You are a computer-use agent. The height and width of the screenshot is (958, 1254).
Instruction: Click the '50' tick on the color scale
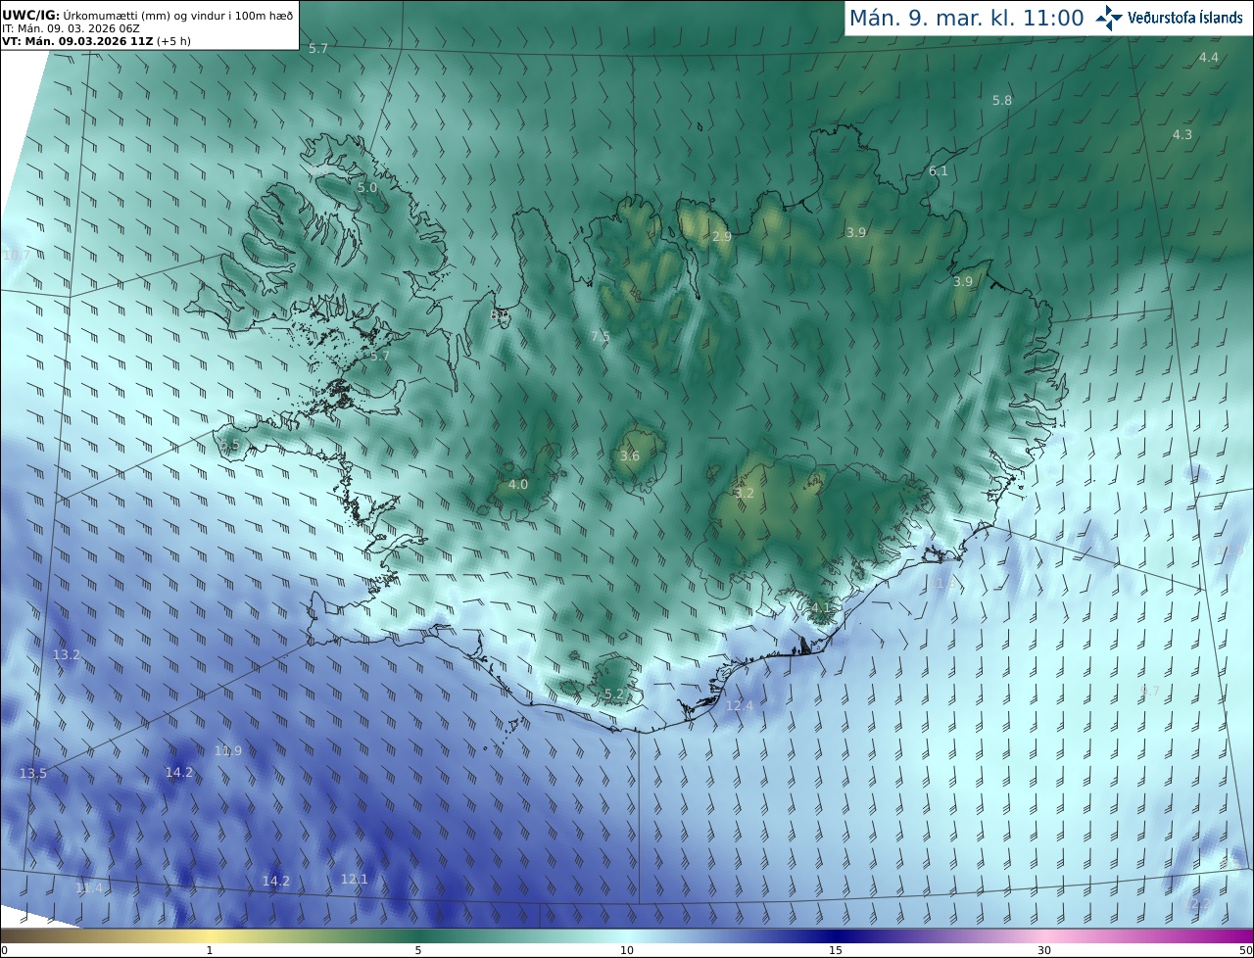[x=1245, y=950]
